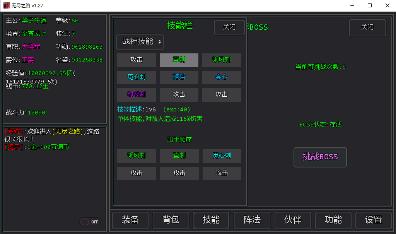This screenshot has width=396, height=234.
Task: Choose the 觅心刺 skill in the skill grid
Action: (x=137, y=77)
